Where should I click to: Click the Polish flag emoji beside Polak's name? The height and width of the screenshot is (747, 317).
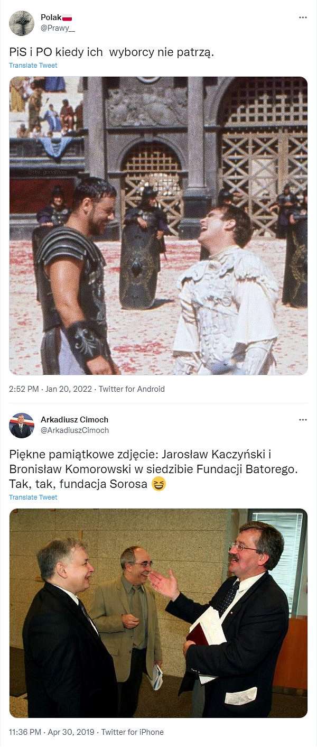point(67,17)
